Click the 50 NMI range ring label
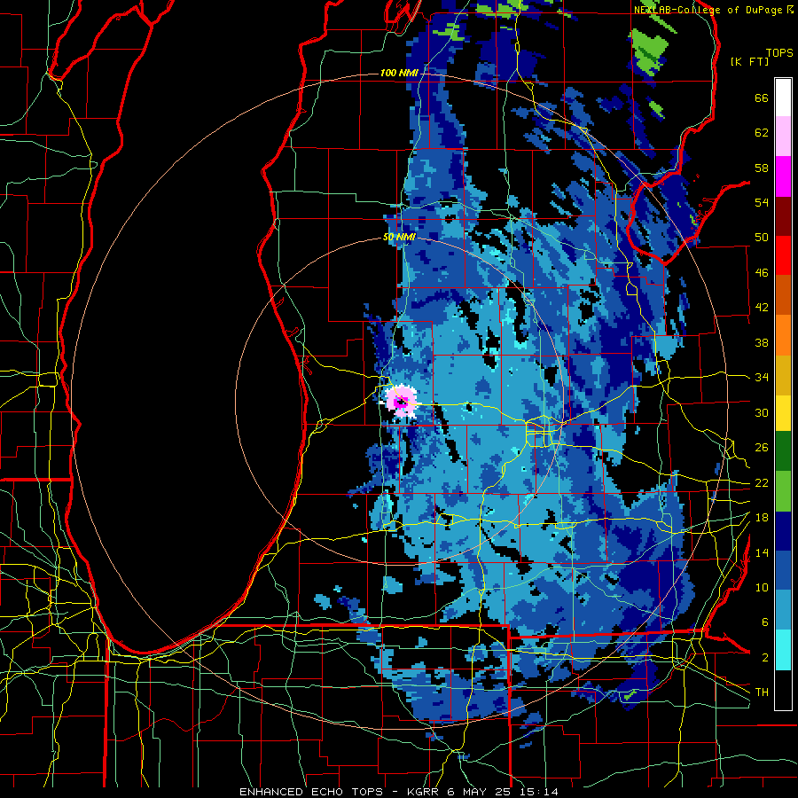Viewport: 798px width, 798px height. coord(400,237)
